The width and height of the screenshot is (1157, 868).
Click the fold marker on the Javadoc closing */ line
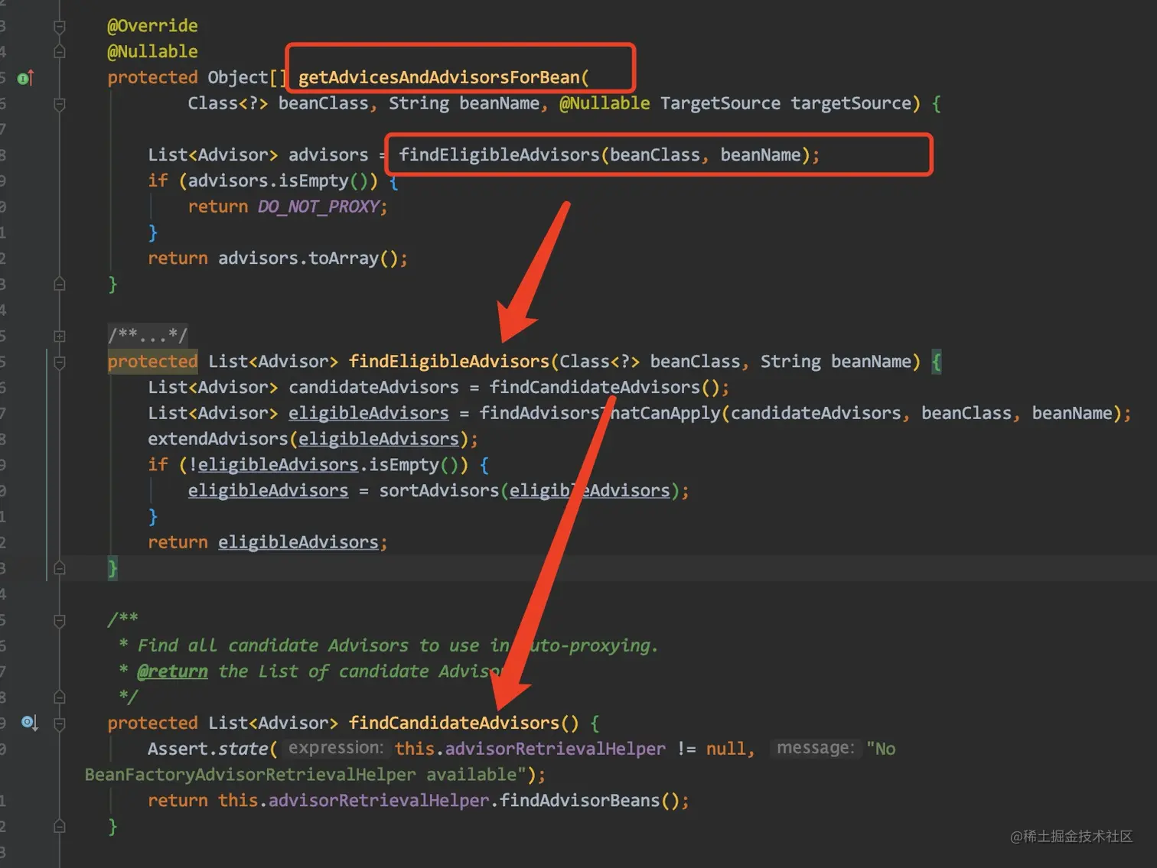tap(59, 697)
